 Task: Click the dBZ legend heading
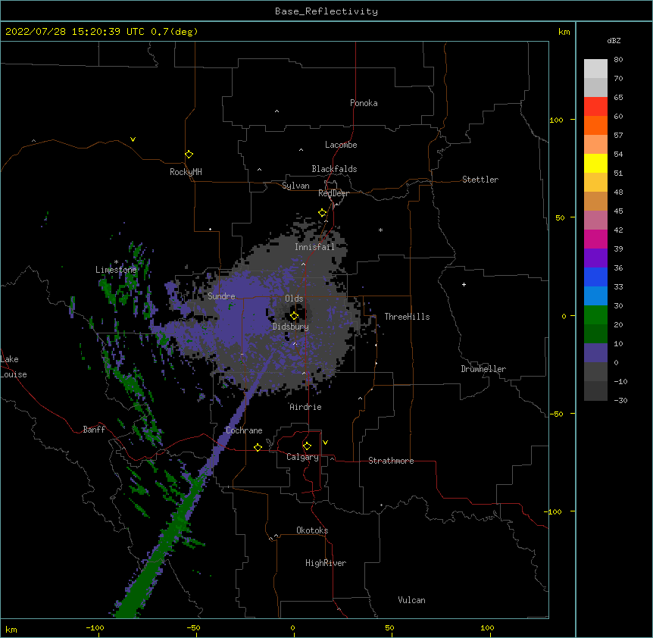[x=614, y=40]
